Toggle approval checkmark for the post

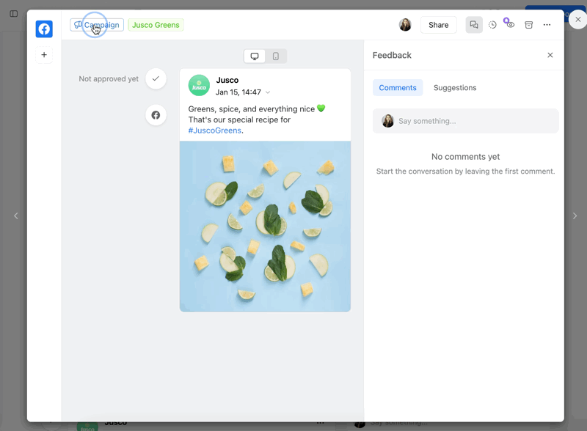[x=156, y=79]
